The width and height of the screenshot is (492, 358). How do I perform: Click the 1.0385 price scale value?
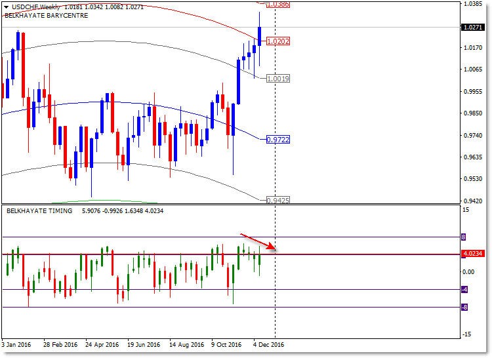(x=473, y=4)
